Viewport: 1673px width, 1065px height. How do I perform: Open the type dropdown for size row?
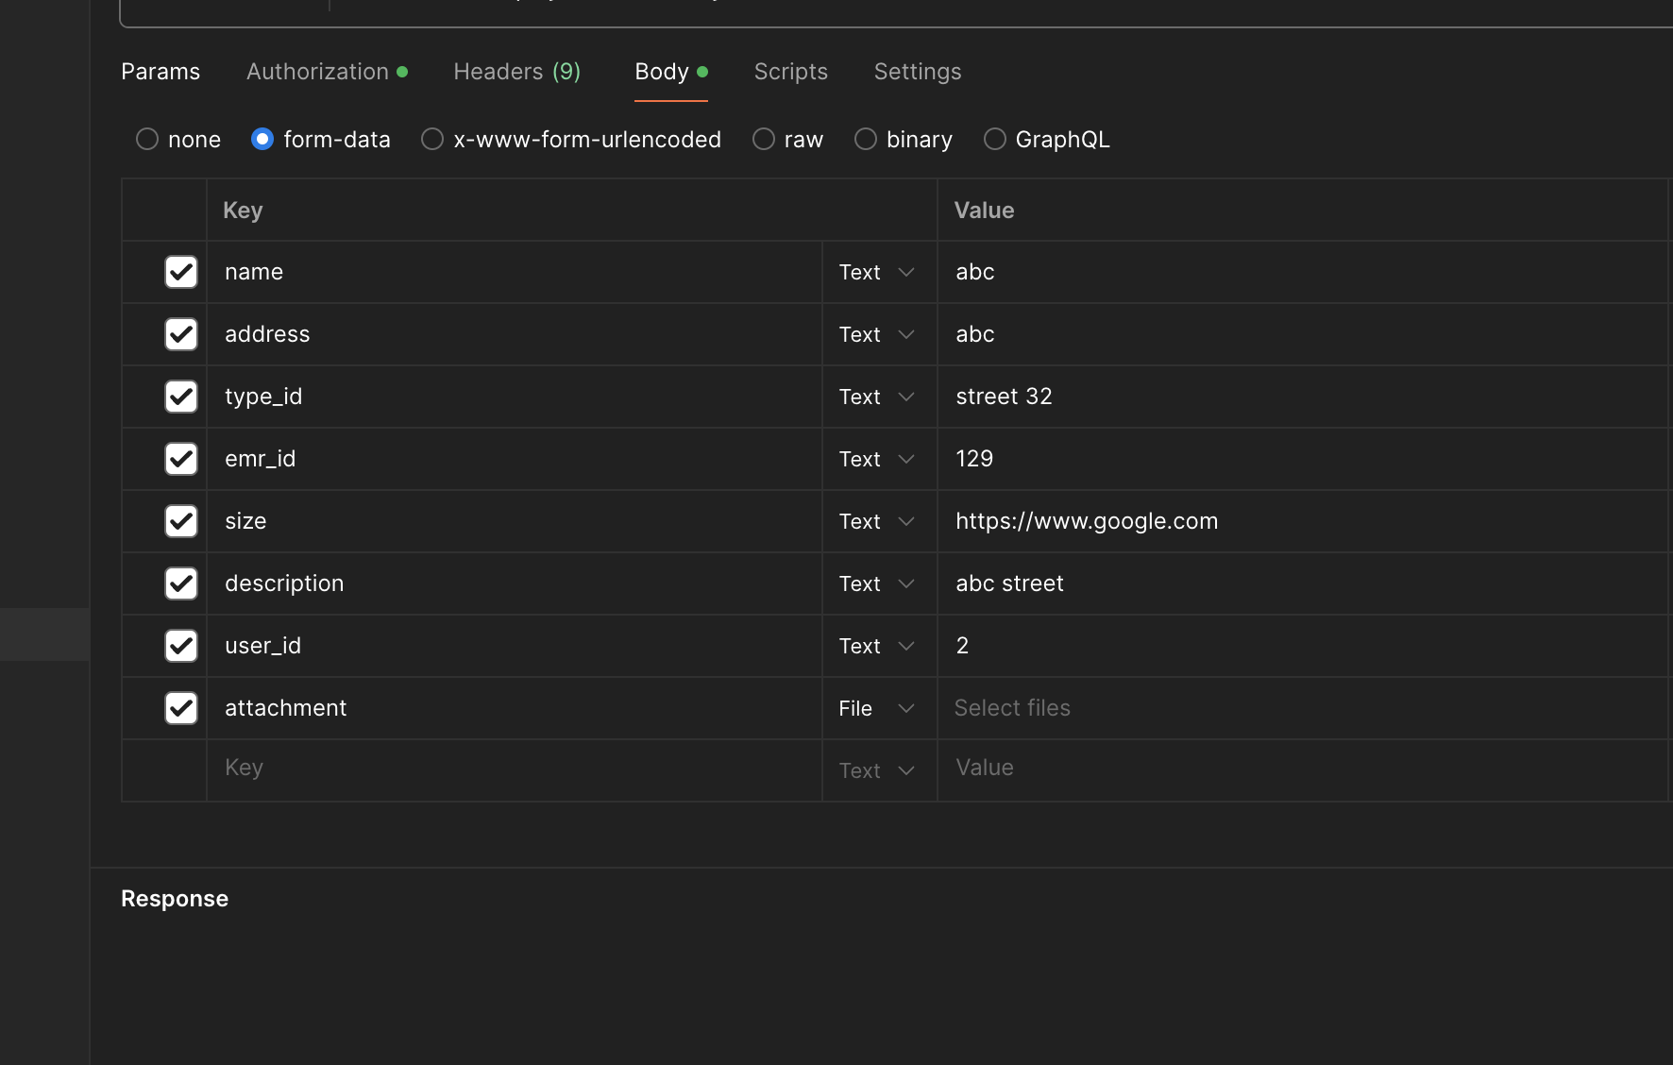(x=877, y=521)
